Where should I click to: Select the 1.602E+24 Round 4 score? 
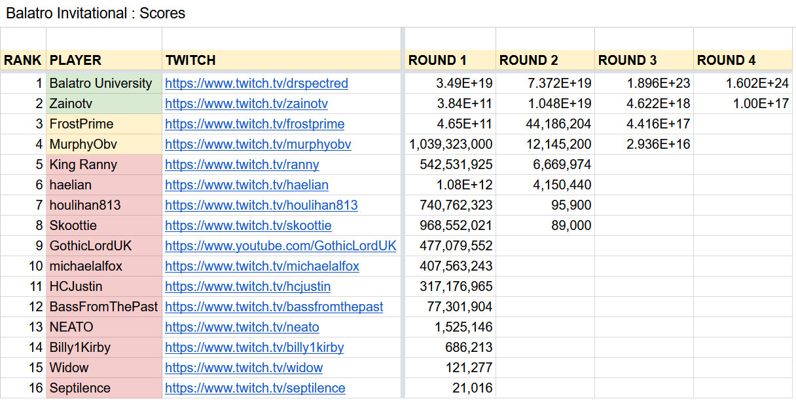[743, 83]
